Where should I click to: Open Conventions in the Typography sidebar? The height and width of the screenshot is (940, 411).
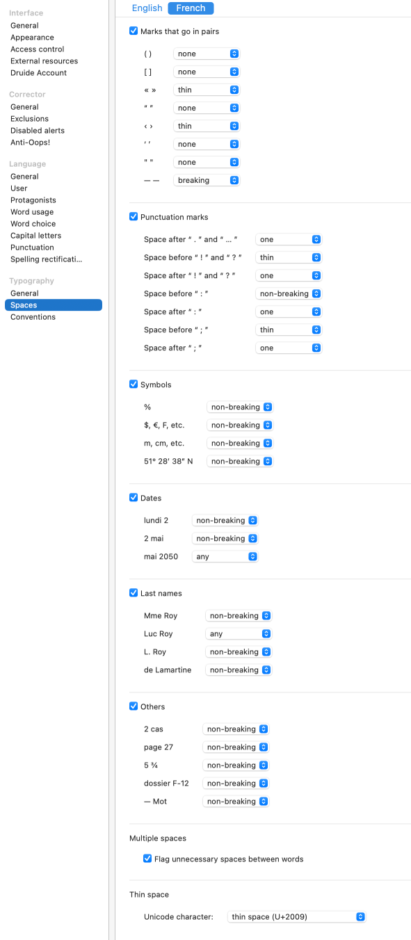tap(33, 317)
